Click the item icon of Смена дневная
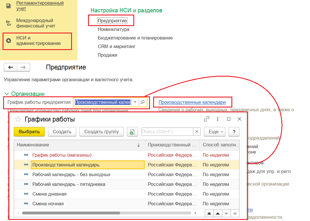 click(x=26, y=194)
